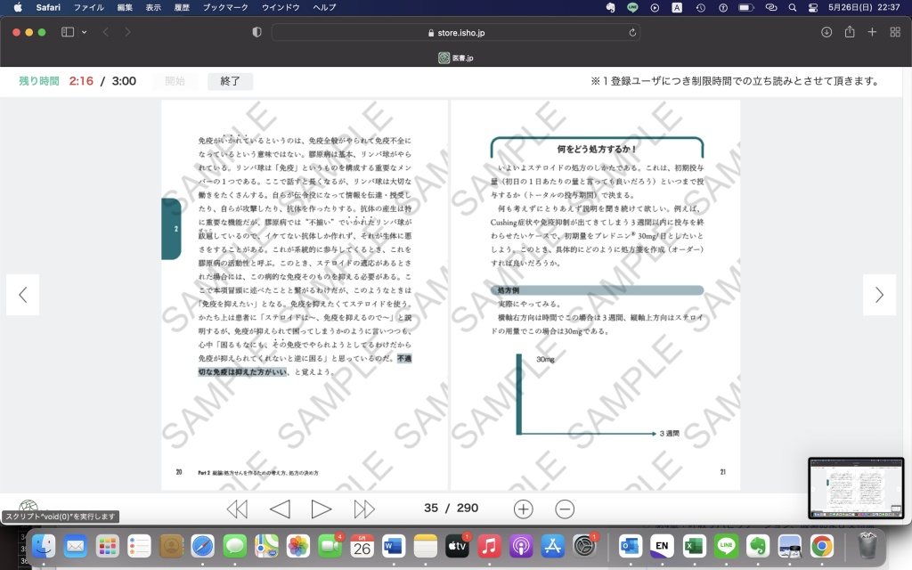Go back one page using the left triangle
Screen dimensions: 912x570
(280, 509)
